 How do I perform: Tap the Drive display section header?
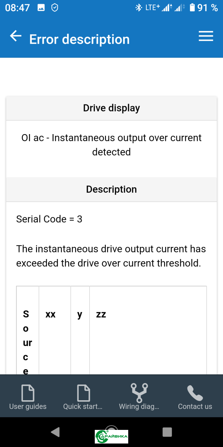[111, 108]
